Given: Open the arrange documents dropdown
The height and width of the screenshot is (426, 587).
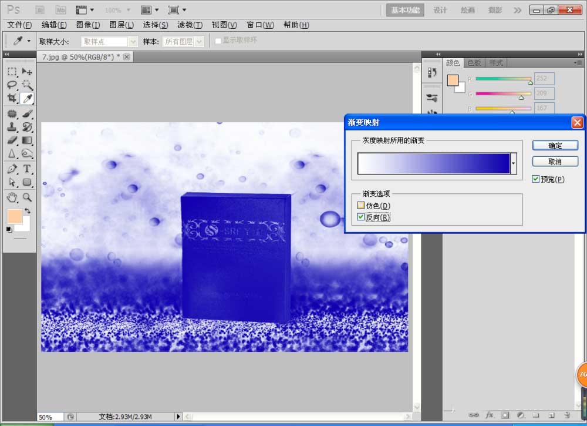Looking at the screenshot, I should (x=147, y=10).
